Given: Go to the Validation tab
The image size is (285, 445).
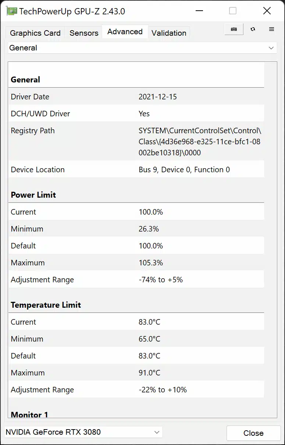Looking at the screenshot, I should coord(169,33).
